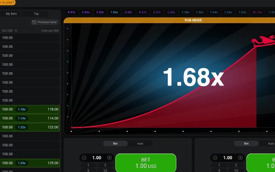
Task: Place bet with first green BET button
Action: [146, 163]
